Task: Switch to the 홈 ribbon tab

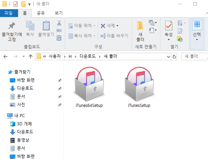Action: [25, 13]
